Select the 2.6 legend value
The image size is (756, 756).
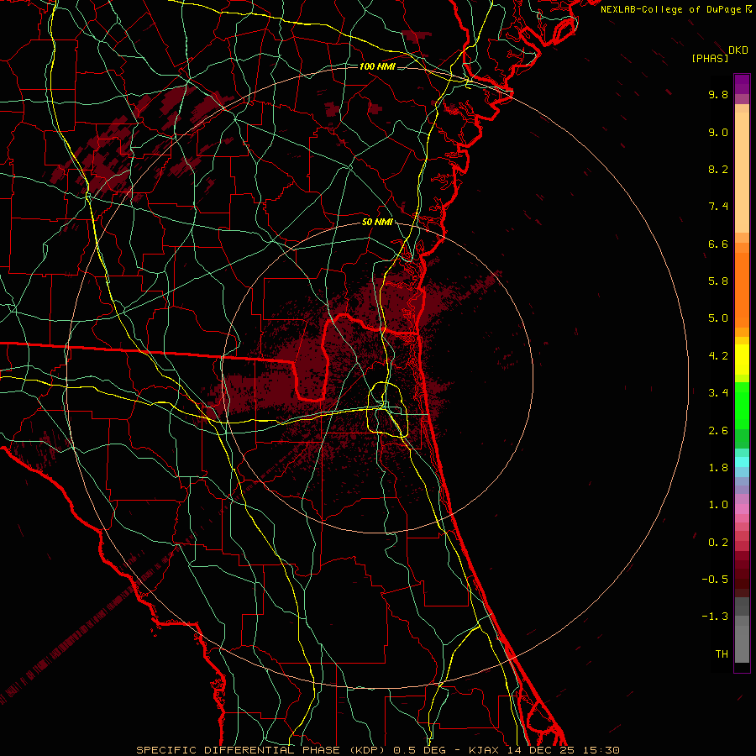(x=718, y=431)
